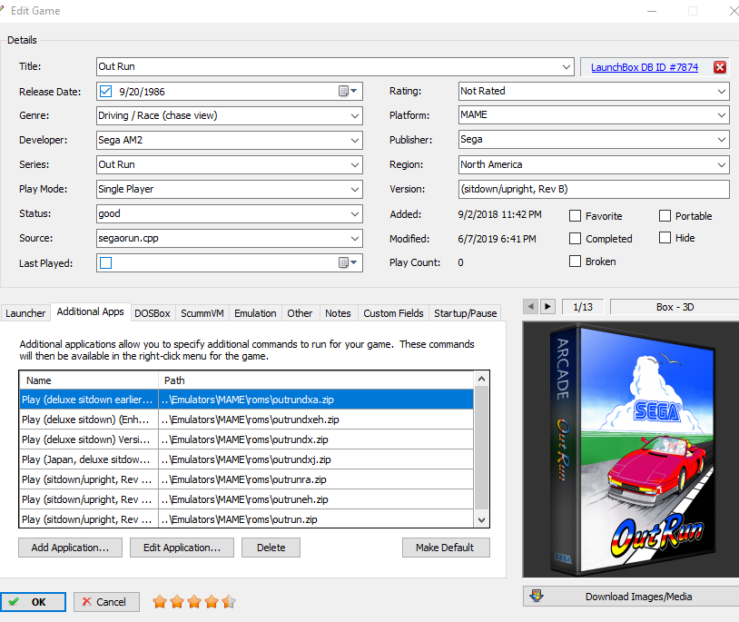Image resolution: width=739 pixels, height=622 pixels.
Task: Check the Broken checkbox
Action: click(575, 261)
